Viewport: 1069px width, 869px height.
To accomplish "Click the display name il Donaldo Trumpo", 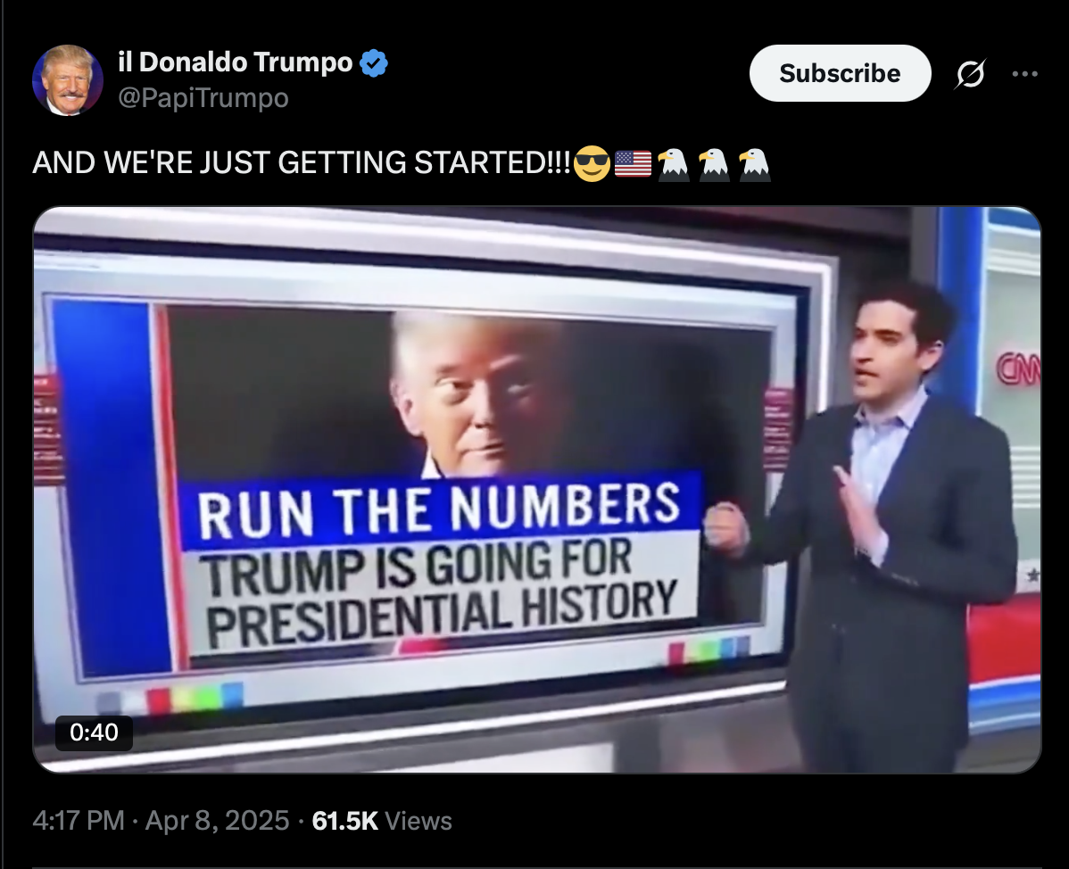I will [x=236, y=62].
